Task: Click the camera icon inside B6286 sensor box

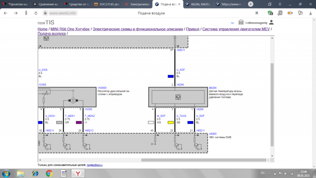Action: (177, 97)
